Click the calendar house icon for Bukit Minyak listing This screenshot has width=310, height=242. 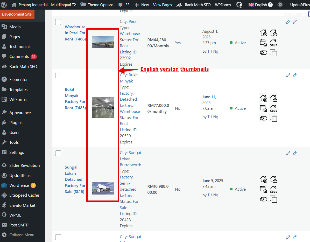coord(263,108)
